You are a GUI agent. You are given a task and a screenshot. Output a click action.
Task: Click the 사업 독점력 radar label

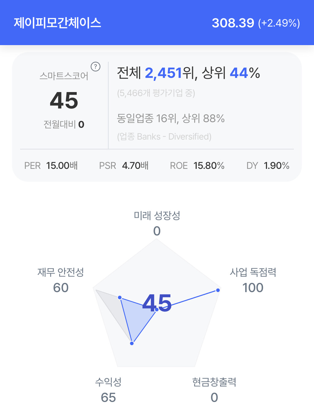tap(253, 272)
